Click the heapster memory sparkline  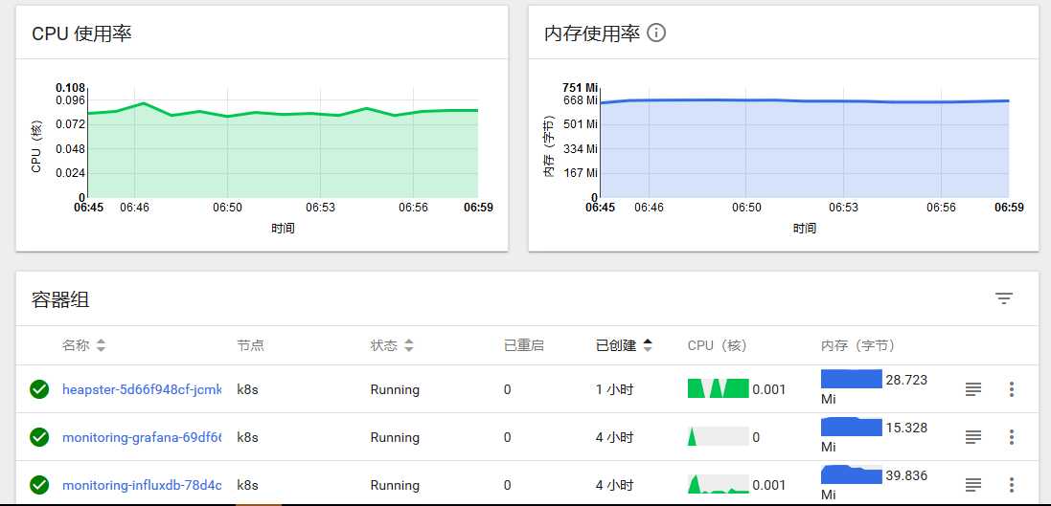852,379
